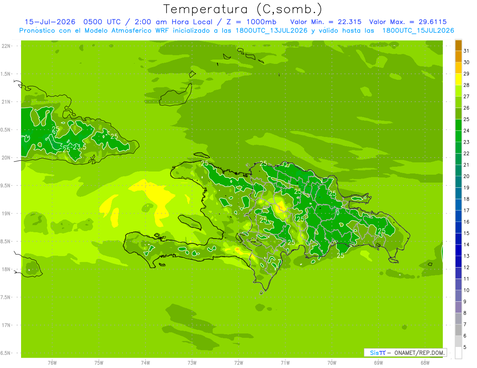Select the date '15-Jul-2026' in the header
Screen dimensions: 477x368
coord(50,22)
